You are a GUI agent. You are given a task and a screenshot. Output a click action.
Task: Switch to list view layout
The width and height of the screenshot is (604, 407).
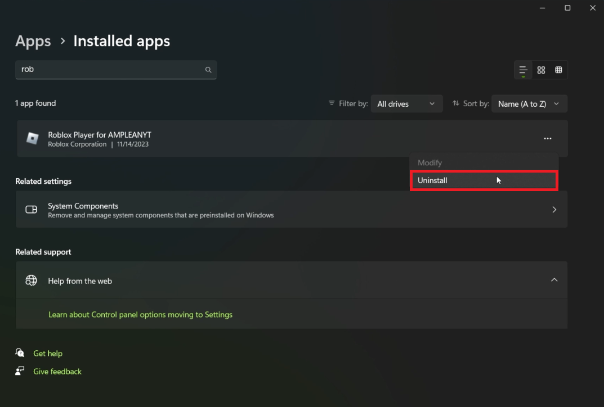(x=523, y=70)
